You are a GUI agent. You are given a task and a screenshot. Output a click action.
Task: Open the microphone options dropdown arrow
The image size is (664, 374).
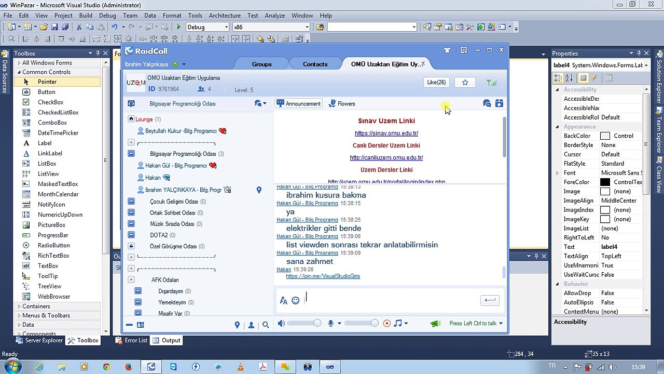[x=339, y=323]
